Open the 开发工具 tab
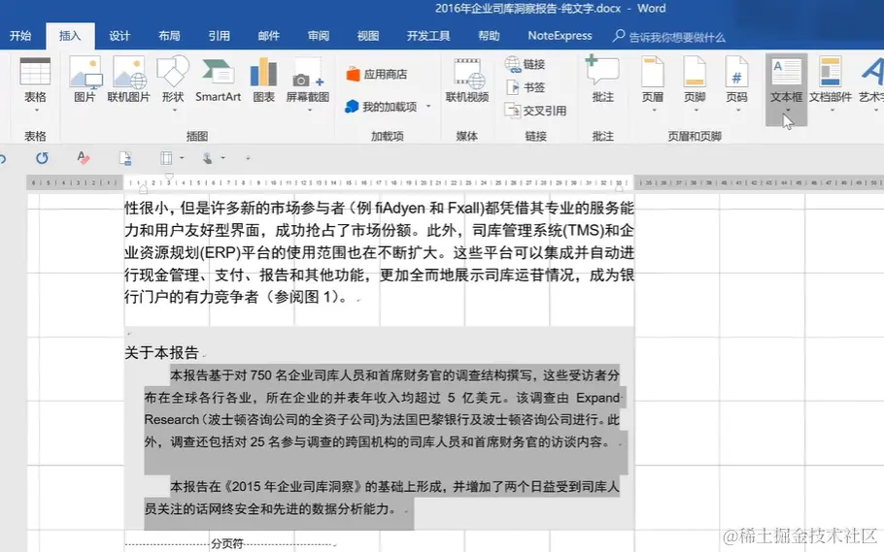Viewport: 884px width, 552px height. tap(428, 36)
